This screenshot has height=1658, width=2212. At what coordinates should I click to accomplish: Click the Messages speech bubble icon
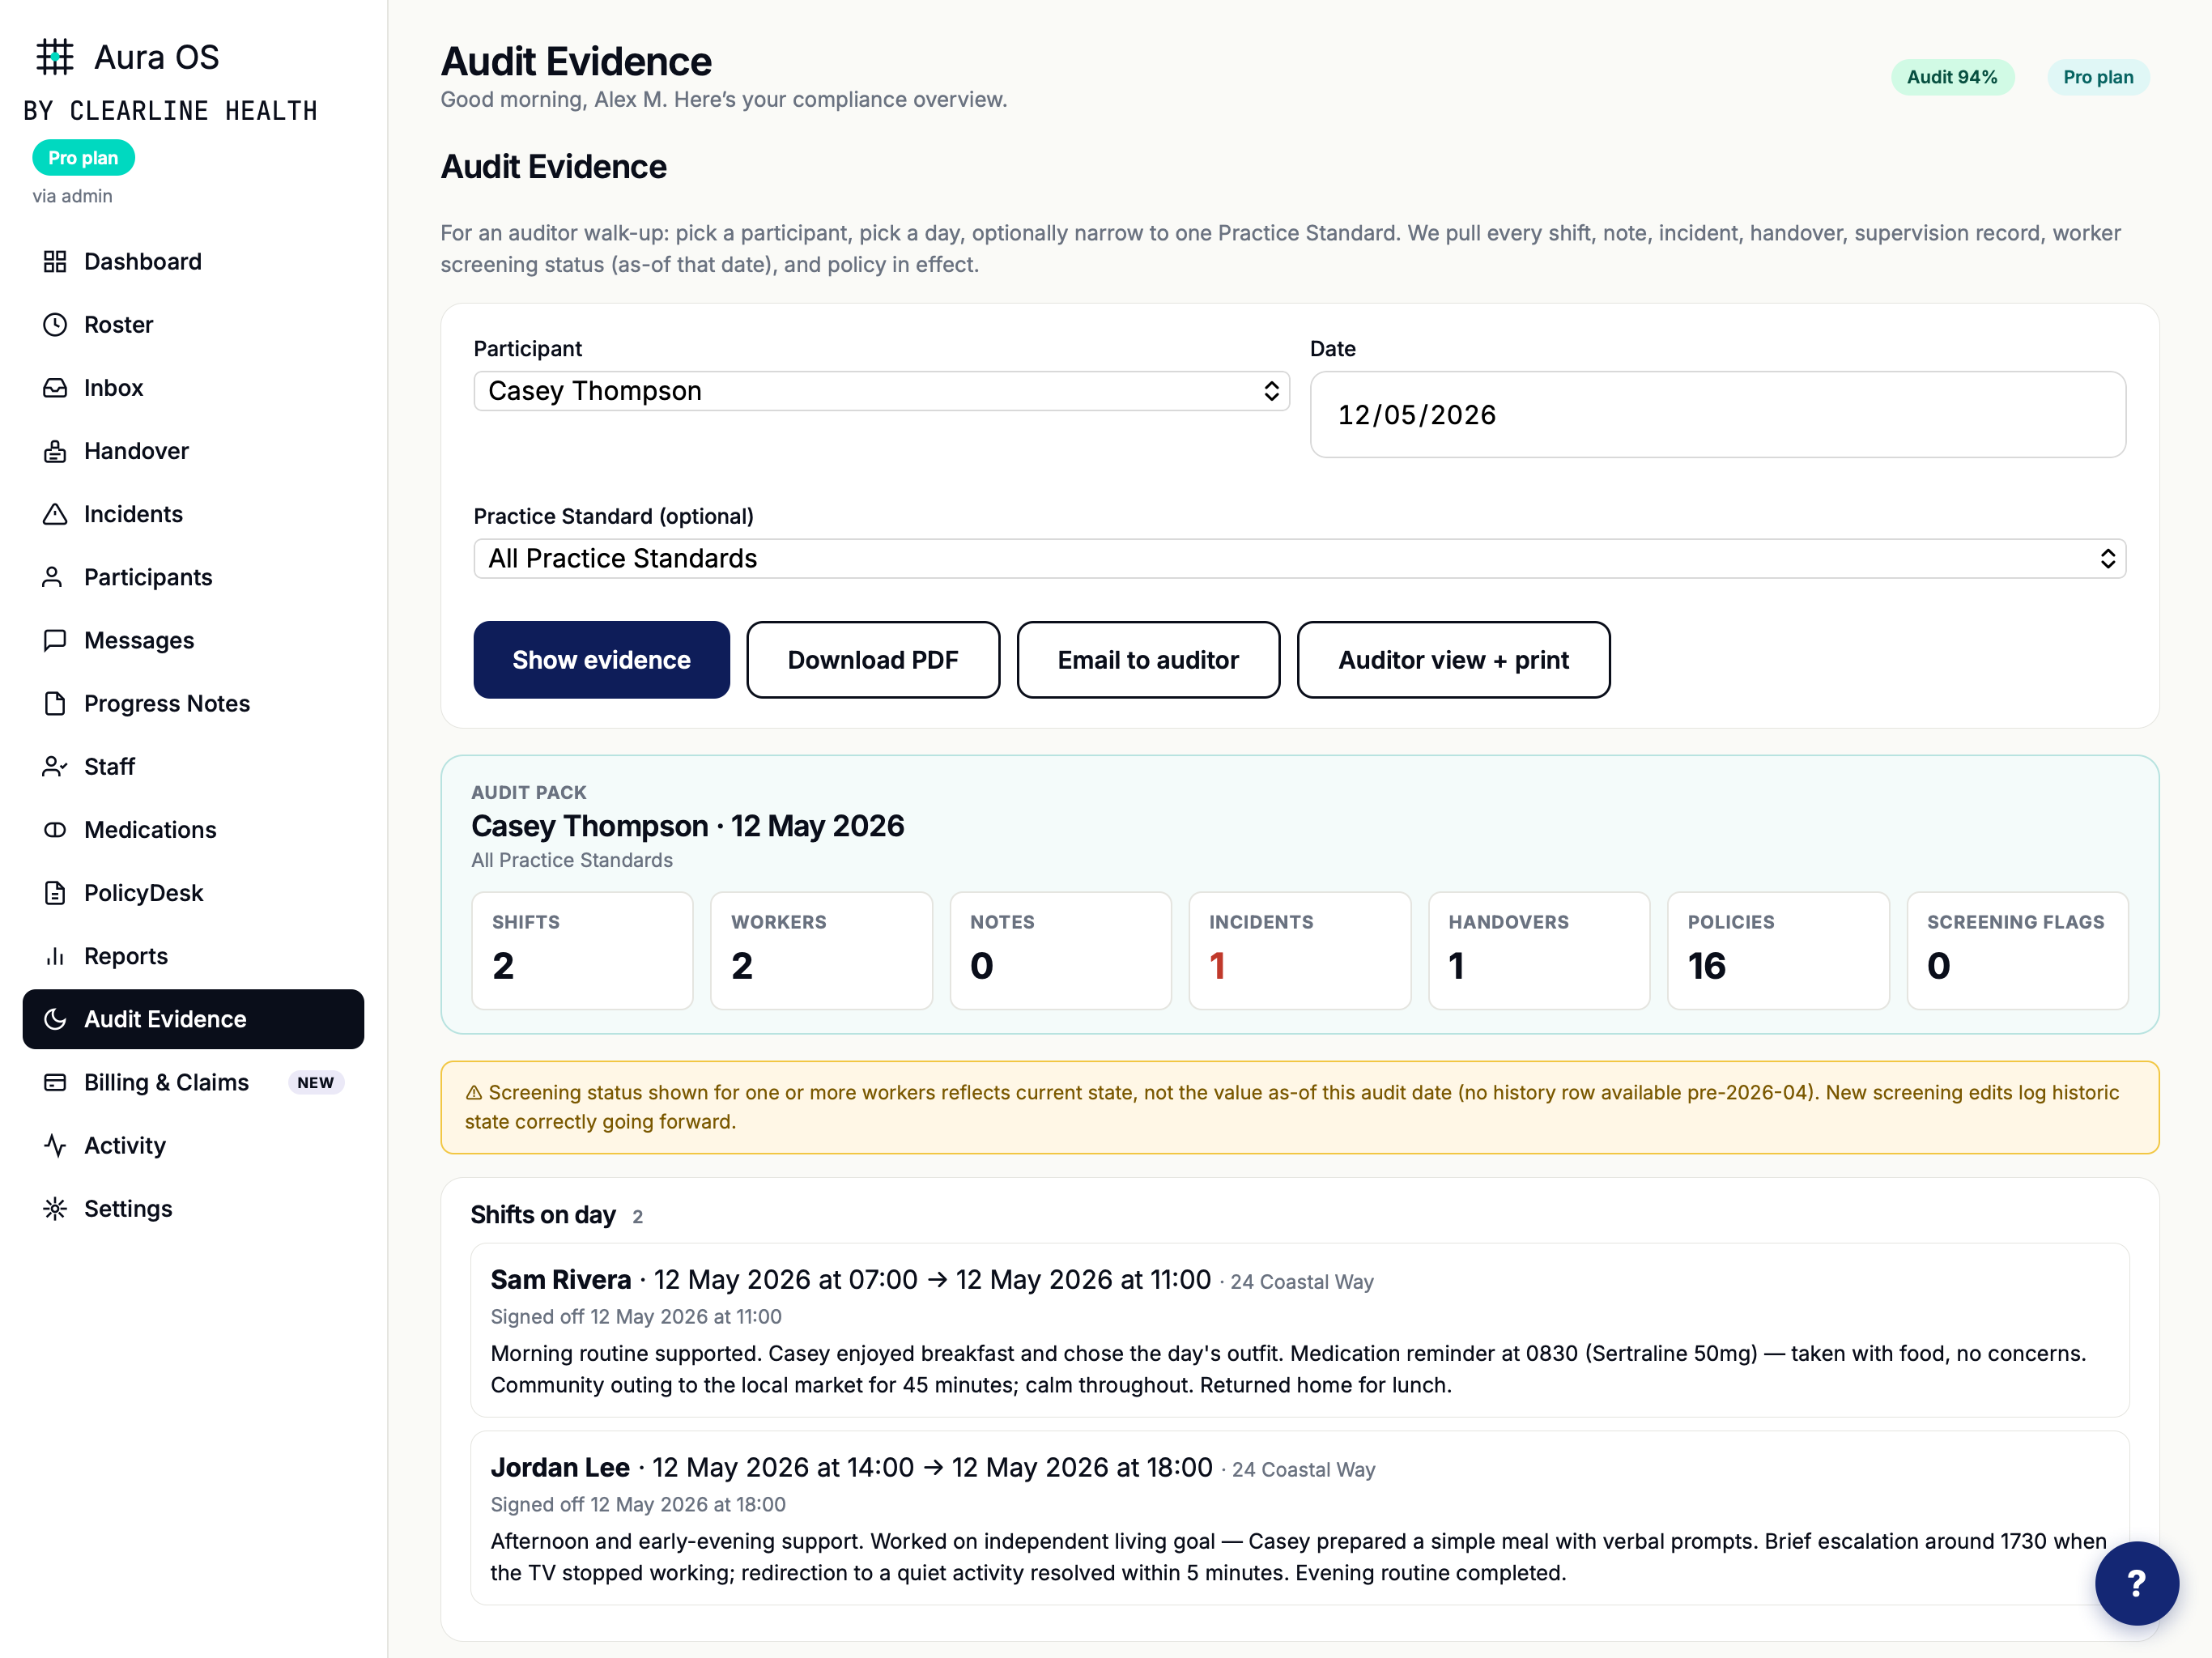[55, 640]
